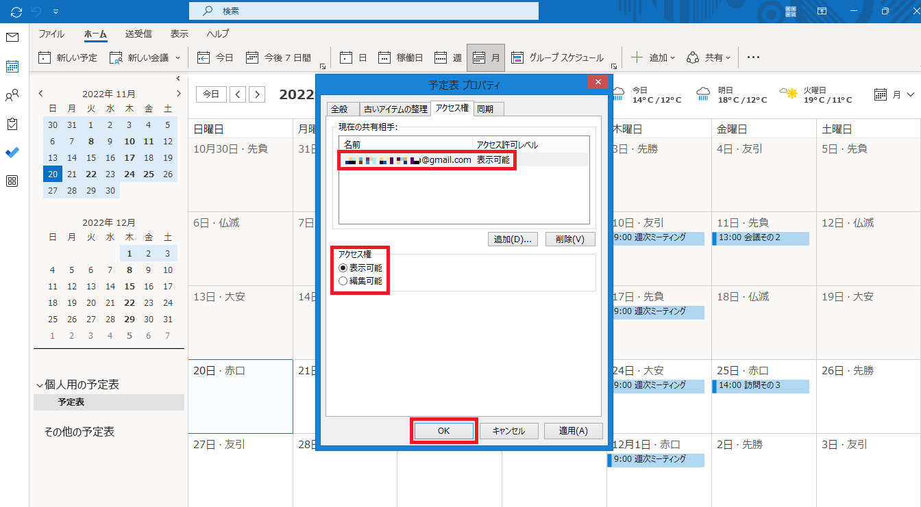Select December 15 in the mini calendar
The height and width of the screenshot is (507, 921).
pos(130,287)
